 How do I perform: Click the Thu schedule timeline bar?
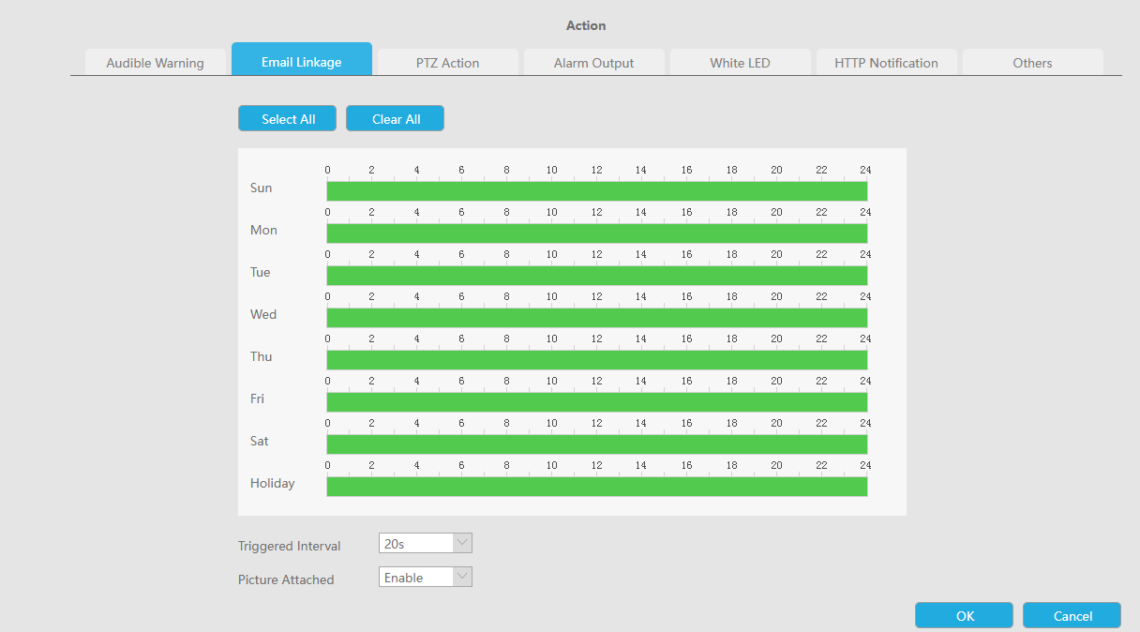click(597, 360)
